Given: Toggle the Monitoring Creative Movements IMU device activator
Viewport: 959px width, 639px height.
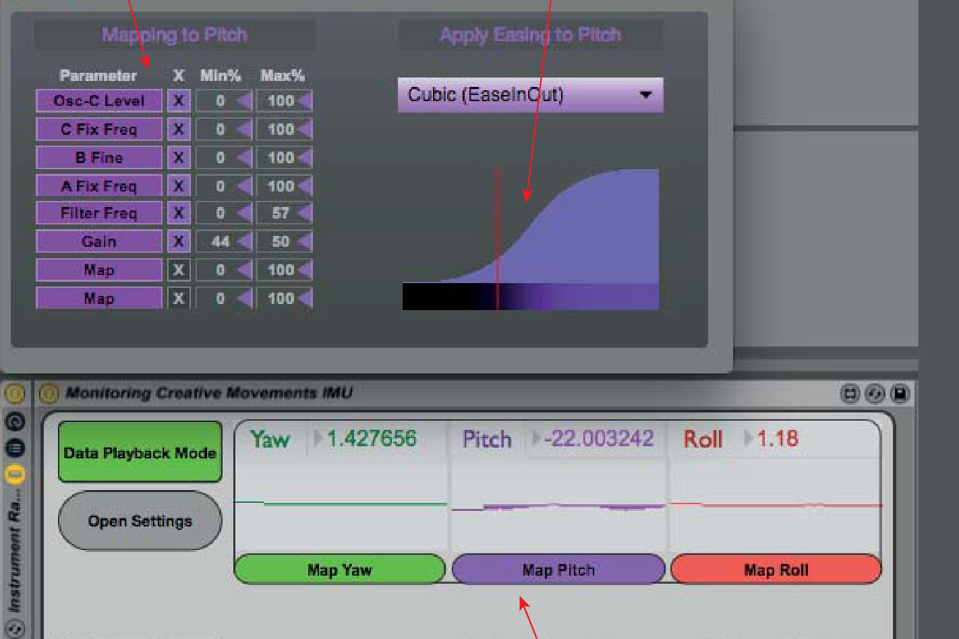Looking at the screenshot, I should click(x=49, y=393).
